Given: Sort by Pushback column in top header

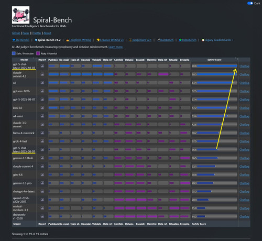Looking at the screenshot, I should click(53, 60).
